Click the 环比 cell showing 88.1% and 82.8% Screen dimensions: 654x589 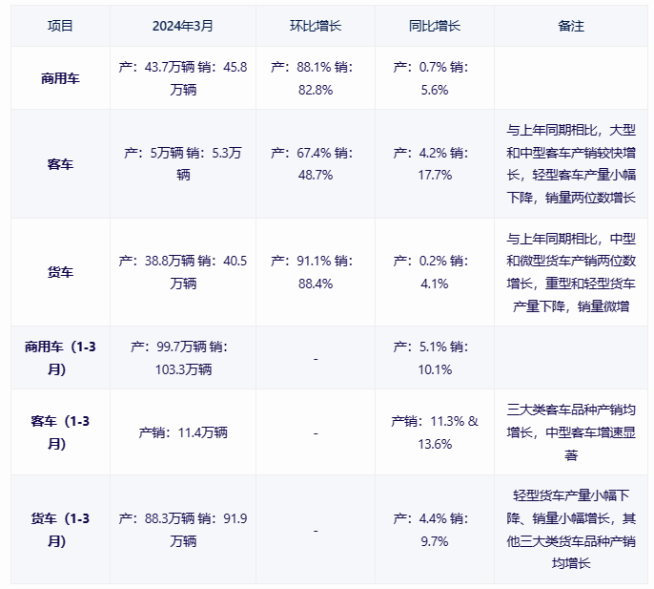click(x=315, y=78)
